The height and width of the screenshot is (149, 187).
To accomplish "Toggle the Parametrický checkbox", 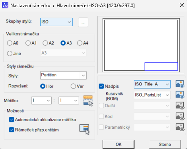I will (x=101, y=127).
